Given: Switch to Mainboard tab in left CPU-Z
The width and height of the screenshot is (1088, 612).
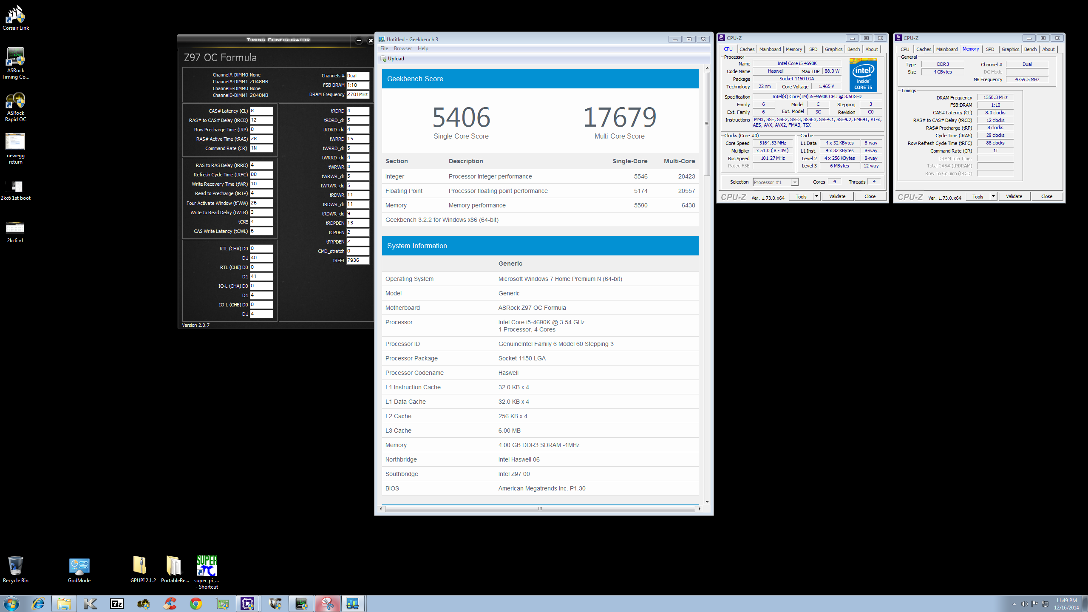Looking at the screenshot, I should pyautogui.click(x=770, y=49).
